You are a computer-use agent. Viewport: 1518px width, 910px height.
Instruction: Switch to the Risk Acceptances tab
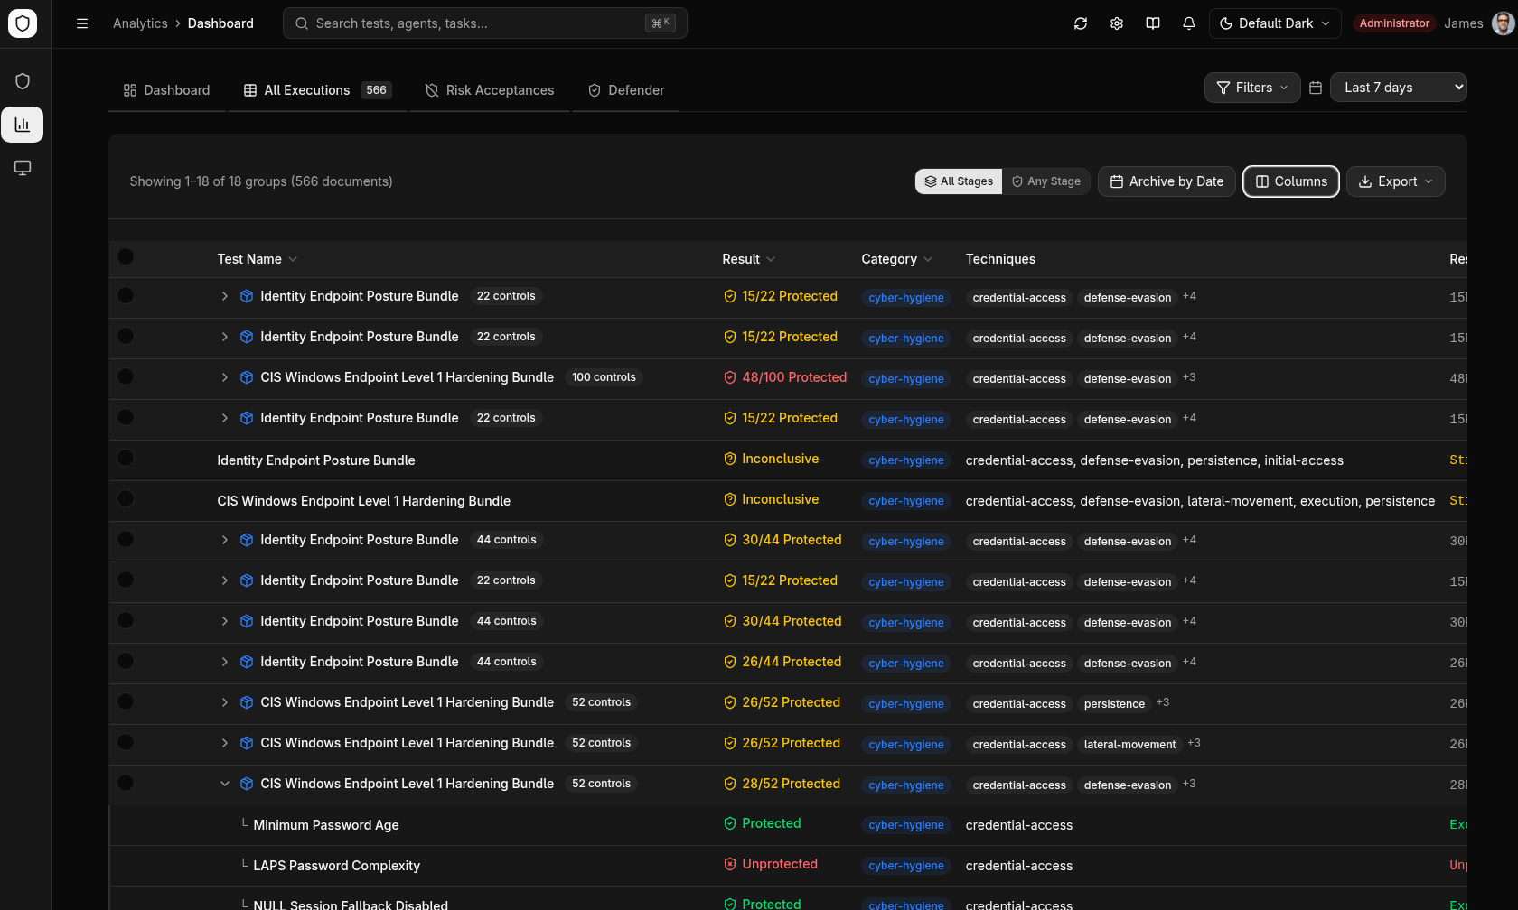(x=490, y=90)
